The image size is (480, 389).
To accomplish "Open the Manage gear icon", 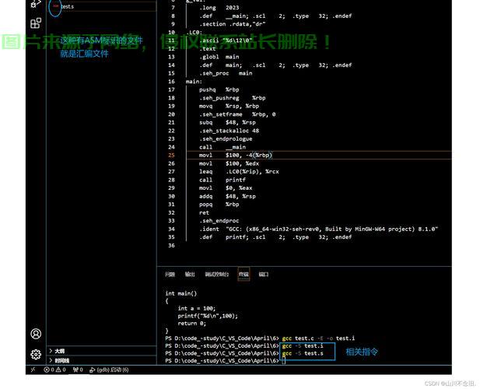I will (x=36, y=355).
